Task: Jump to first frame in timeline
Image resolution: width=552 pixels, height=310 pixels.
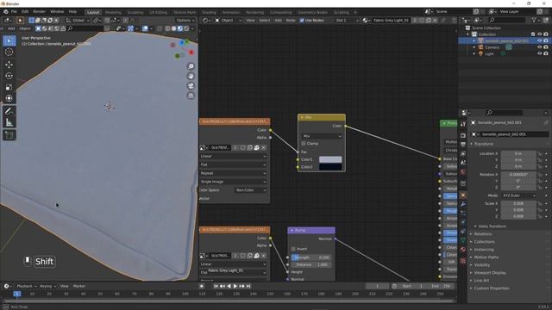Action: click(x=216, y=286)
